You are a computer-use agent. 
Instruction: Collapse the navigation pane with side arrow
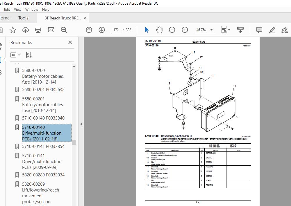point(81,124)
